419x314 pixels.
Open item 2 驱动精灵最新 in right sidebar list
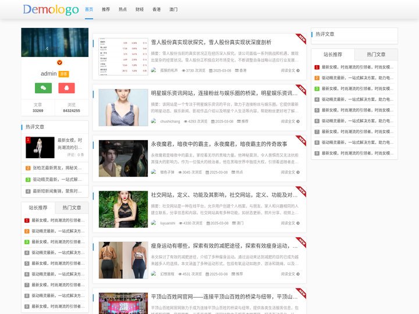(x=357, y=78)
